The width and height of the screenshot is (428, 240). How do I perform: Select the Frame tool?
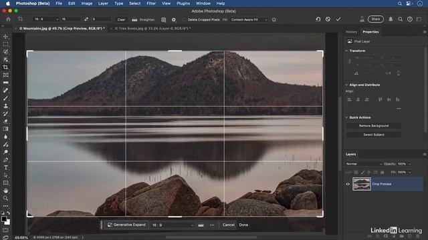click(5, 75)
